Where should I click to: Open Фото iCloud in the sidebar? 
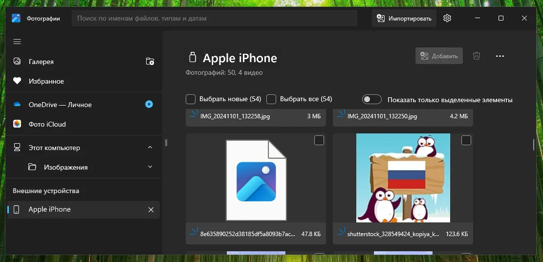47,124
